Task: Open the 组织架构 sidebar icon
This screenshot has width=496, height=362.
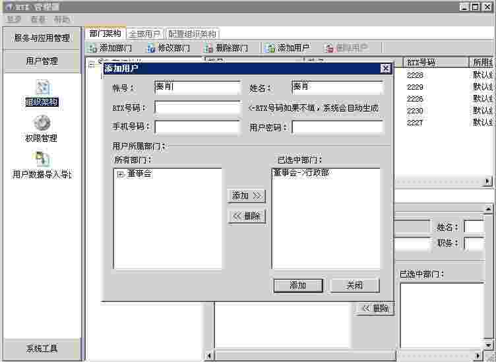Action: point(42,93)
